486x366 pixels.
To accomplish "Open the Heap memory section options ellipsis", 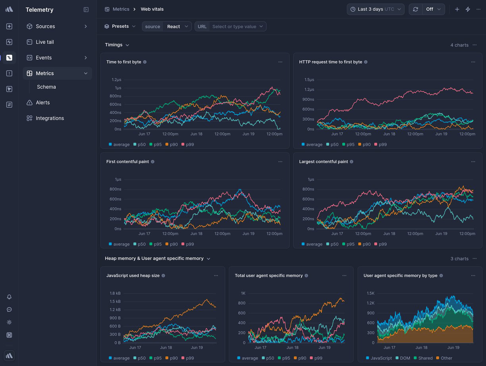I will pos(474,259).
